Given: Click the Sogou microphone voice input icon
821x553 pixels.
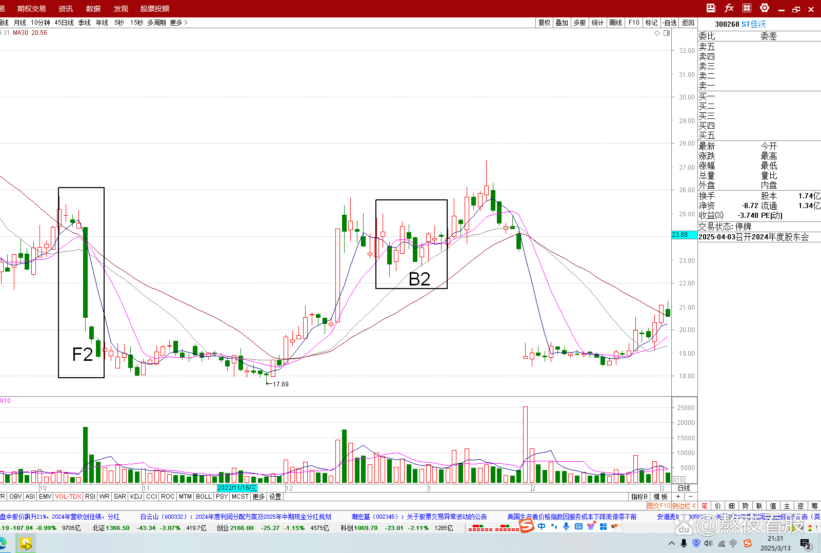Looking at the screenshot, I should coord(566,526).
